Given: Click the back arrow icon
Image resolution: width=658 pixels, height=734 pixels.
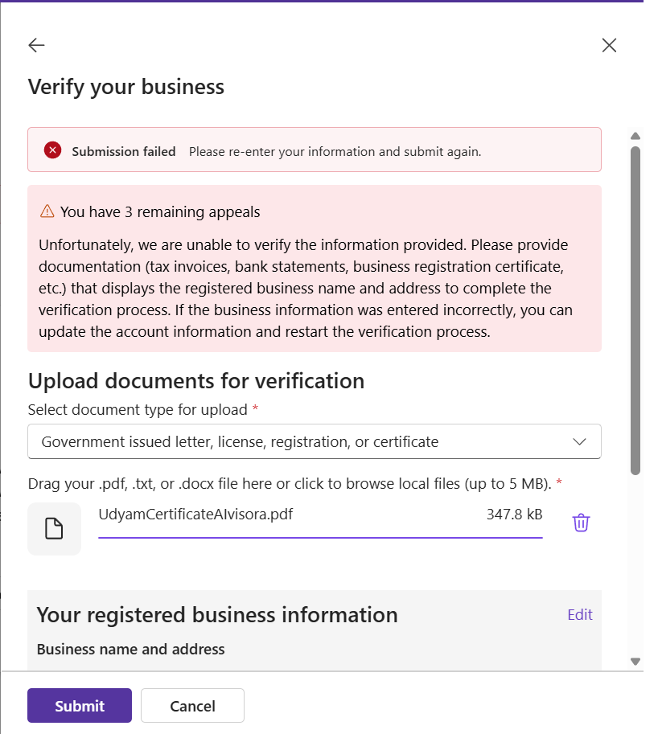Looking at the screenshot, I should tap(36, 45).
